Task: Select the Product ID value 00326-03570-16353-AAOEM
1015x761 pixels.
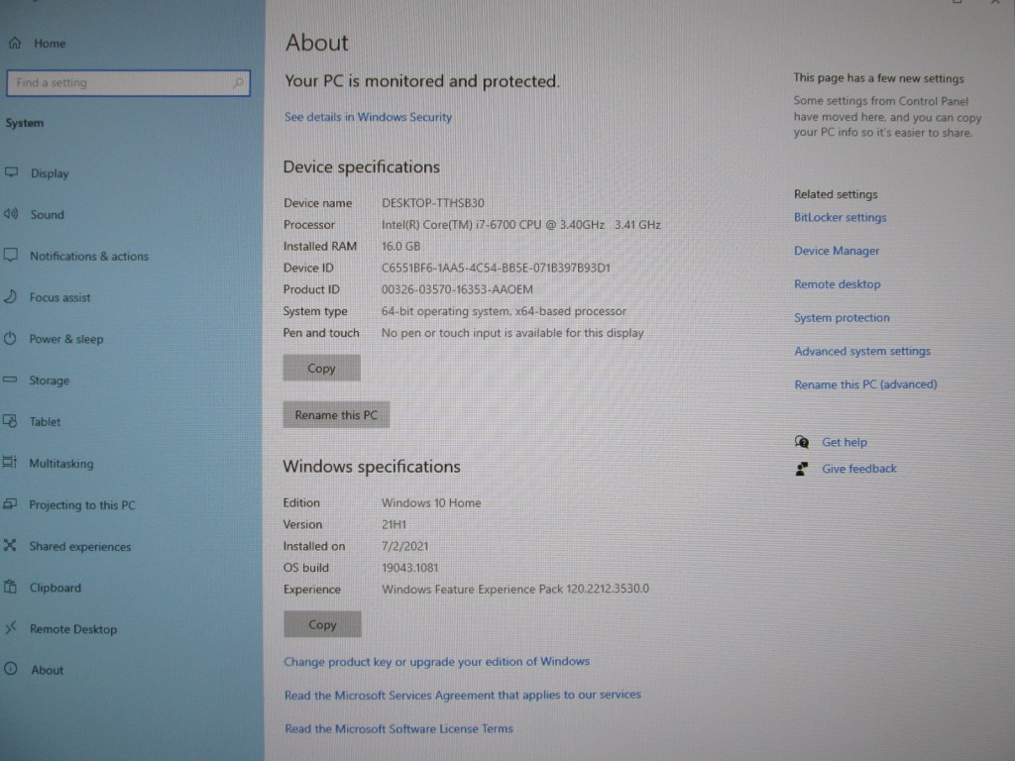Action: (457, 289)
